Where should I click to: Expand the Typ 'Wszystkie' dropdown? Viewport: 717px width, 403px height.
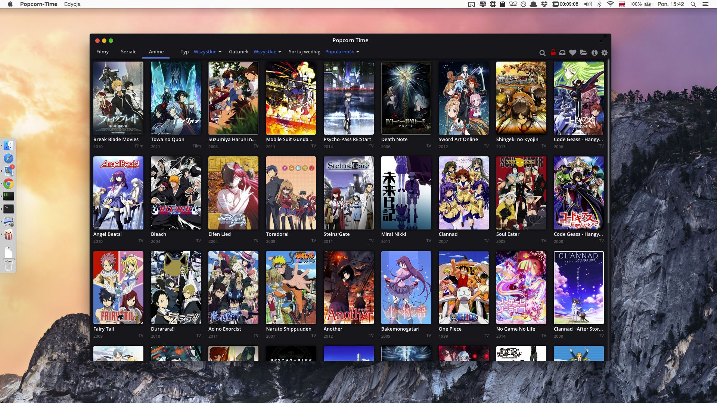207,52
